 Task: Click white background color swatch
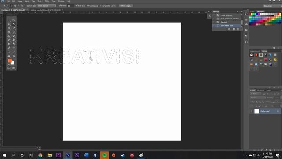13,64
